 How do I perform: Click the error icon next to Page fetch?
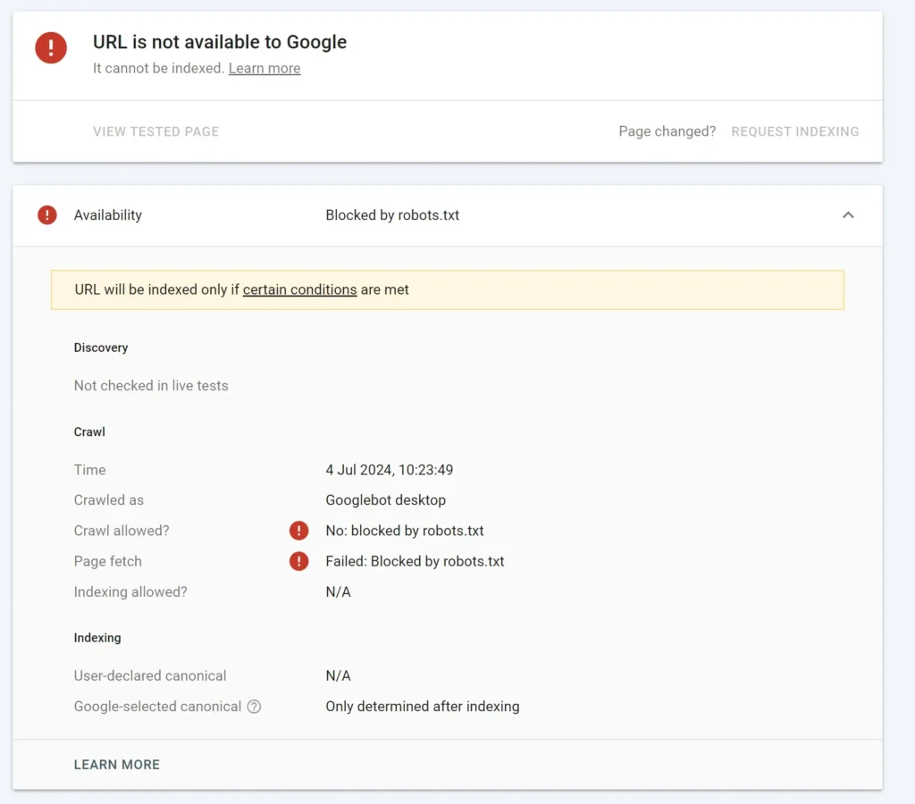pos(298,561)
